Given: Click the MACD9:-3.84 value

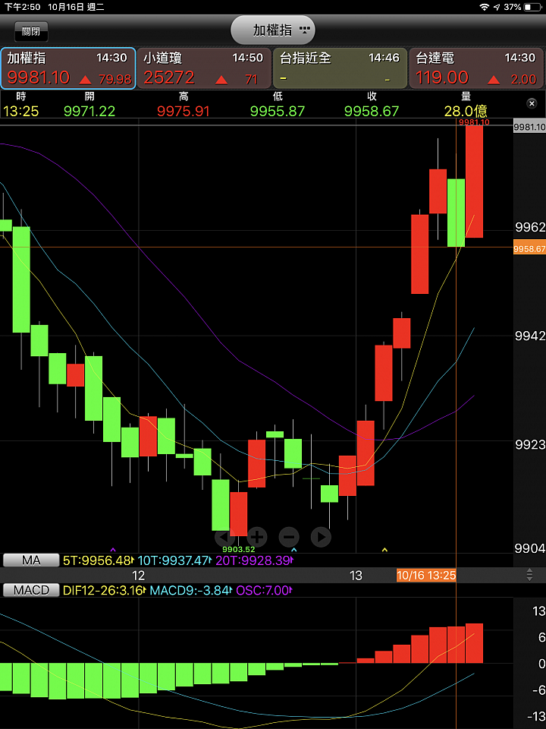Looking at the screenshot, I should [191, 591].
